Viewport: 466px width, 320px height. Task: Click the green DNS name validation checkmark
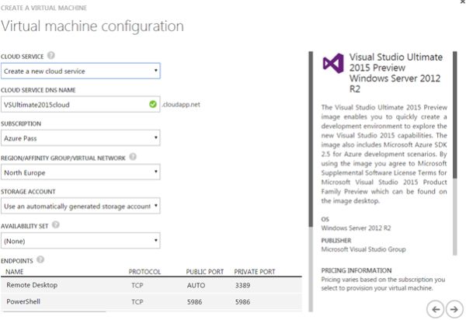pyautogui.click(x=155, y=104)
